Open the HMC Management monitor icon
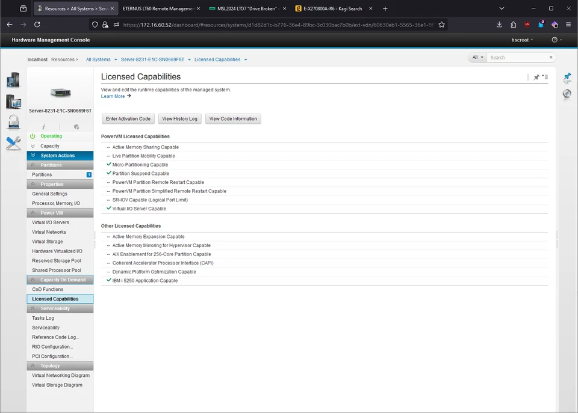The width and height of the screenshot is (578, 413). point(13,102)
